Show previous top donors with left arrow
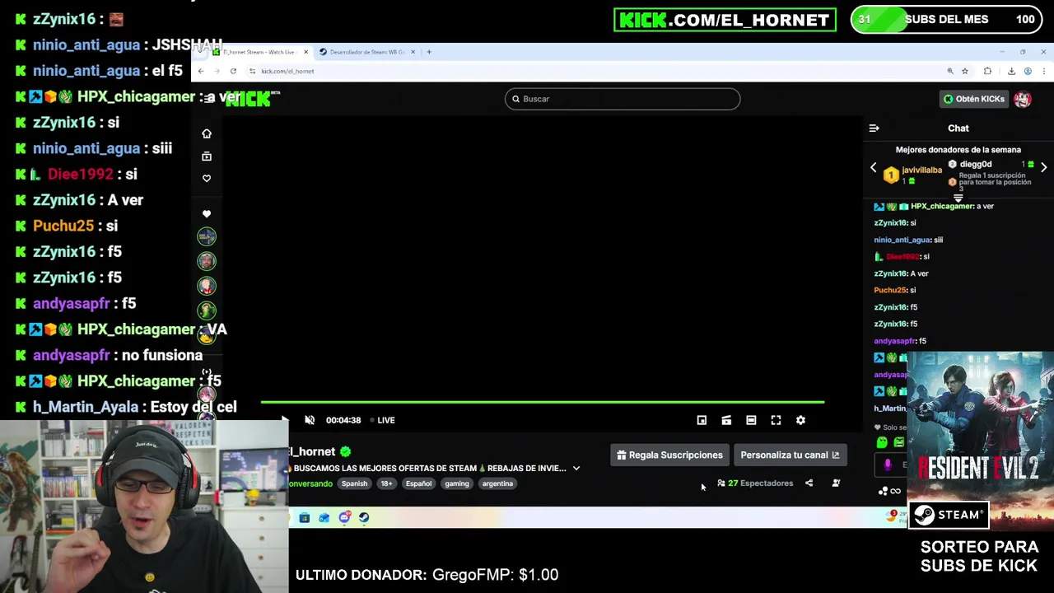 [x=874, y=167]
